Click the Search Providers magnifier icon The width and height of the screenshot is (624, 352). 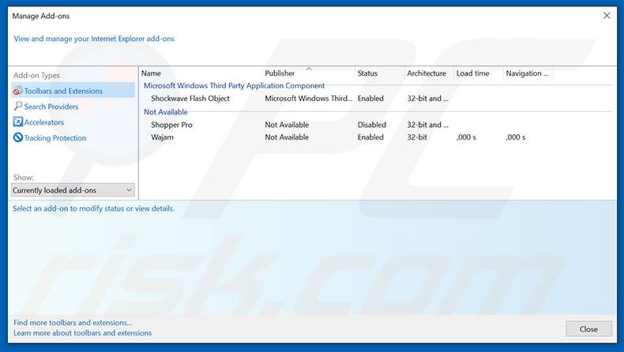[x=17, y=107]
